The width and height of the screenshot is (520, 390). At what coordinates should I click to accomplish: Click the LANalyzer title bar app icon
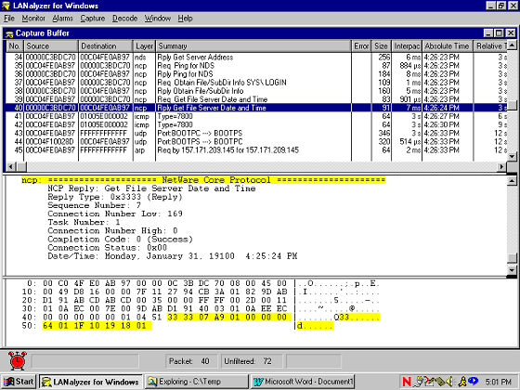tap(6, 6)
